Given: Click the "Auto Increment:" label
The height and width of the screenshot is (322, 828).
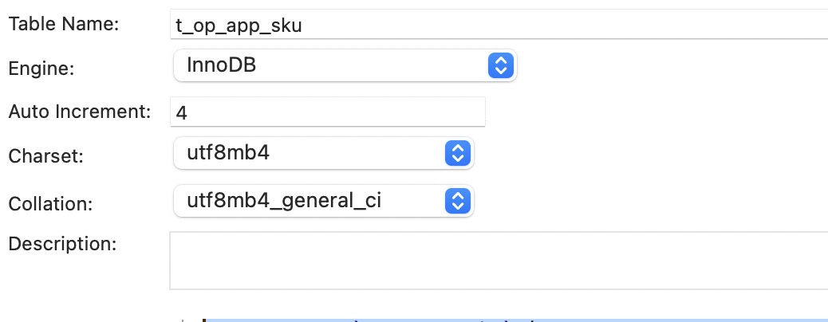Looking at the screenshot, I should tap(79, 112).
